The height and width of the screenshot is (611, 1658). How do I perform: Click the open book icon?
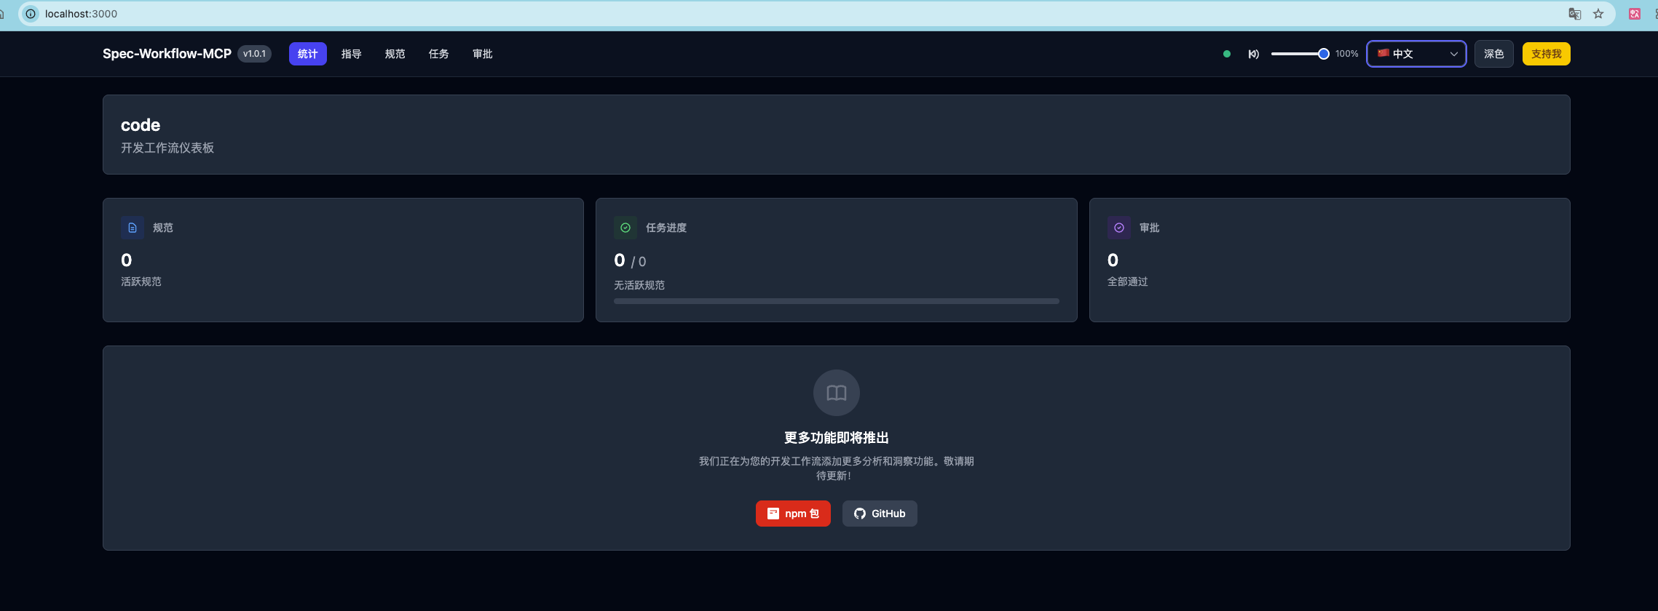pyautogui.click(x=837, y=393)
